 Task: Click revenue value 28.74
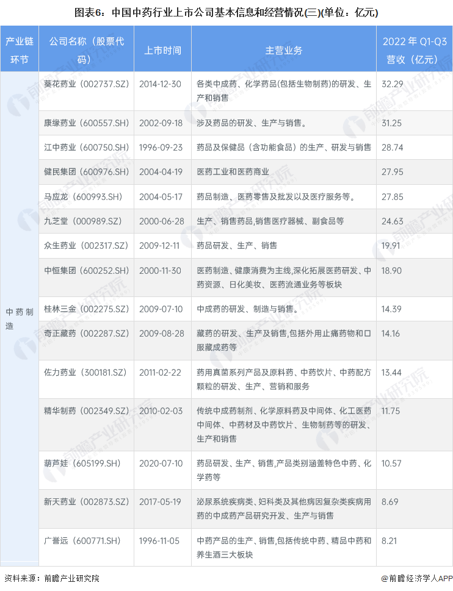point(393,148)
